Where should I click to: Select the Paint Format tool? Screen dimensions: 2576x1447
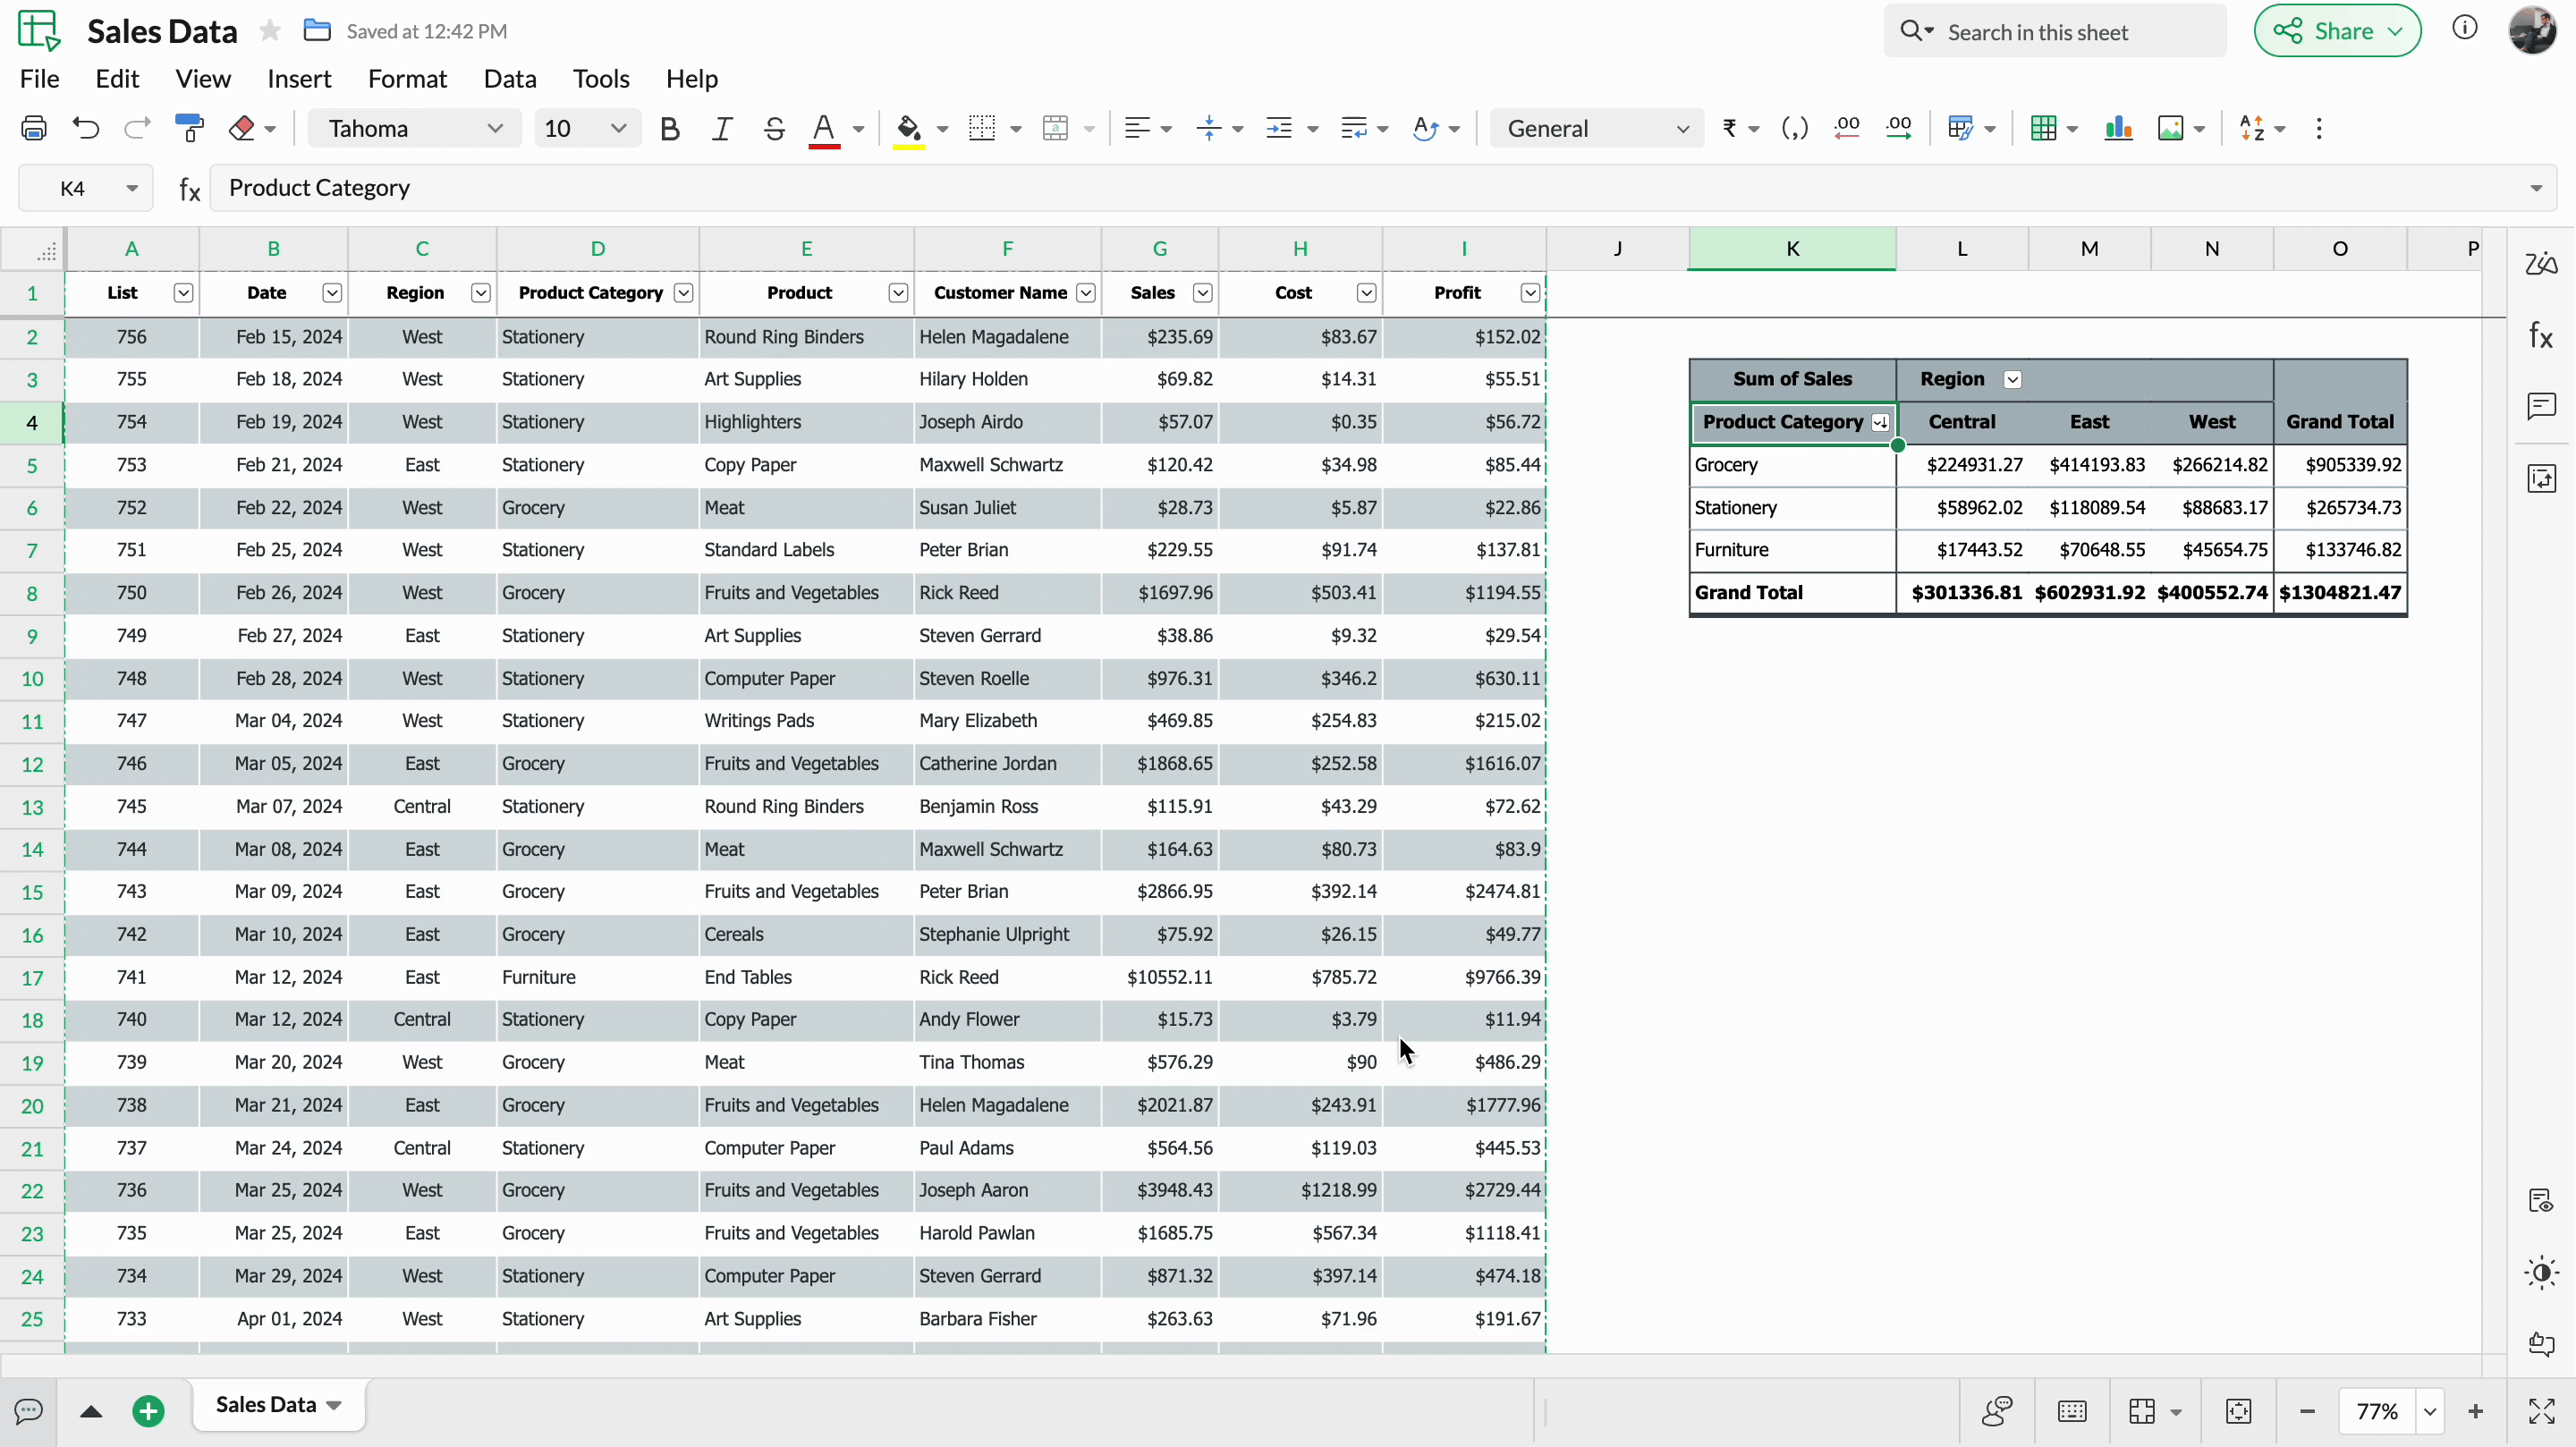[188, 128]
